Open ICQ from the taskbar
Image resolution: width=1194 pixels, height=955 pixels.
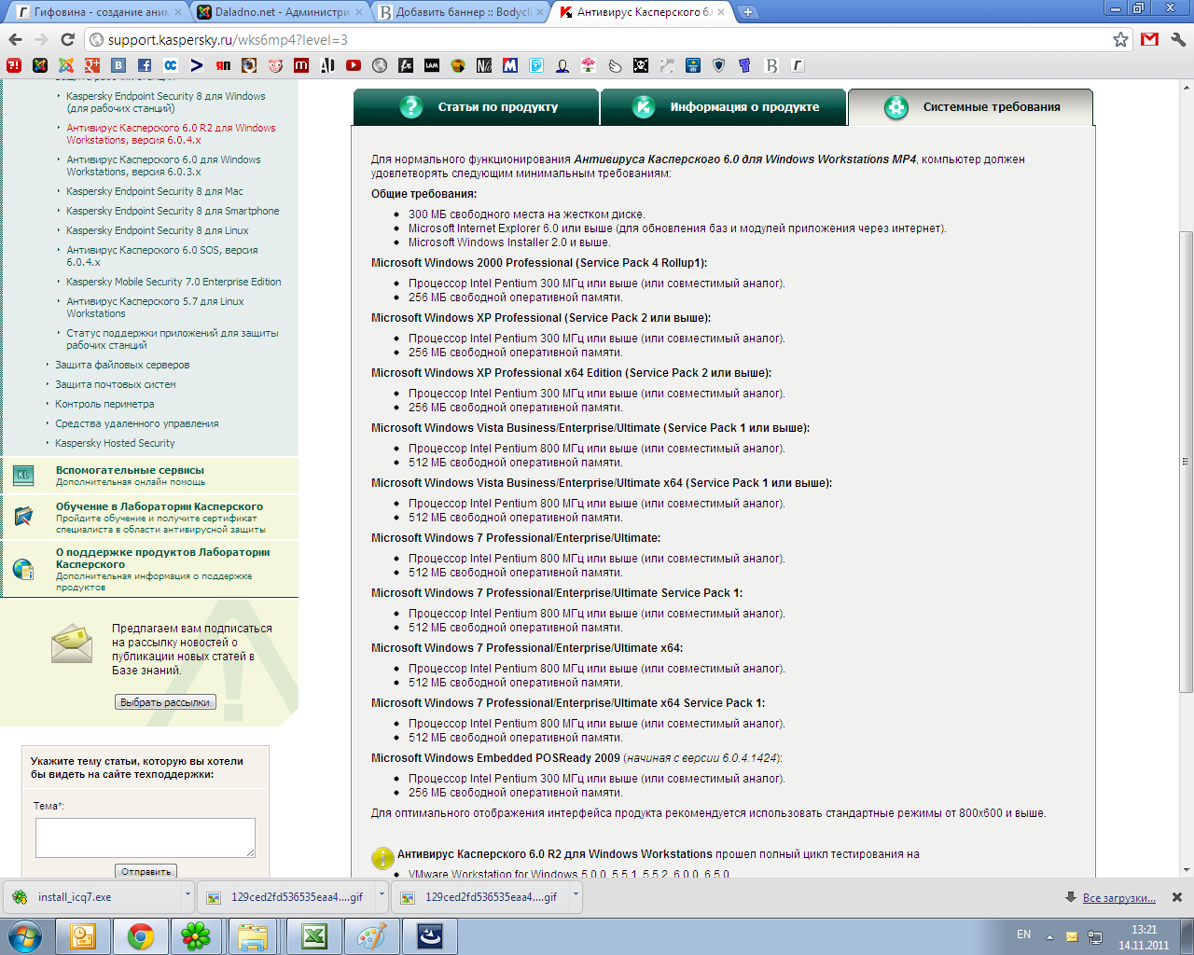(196, 936)
